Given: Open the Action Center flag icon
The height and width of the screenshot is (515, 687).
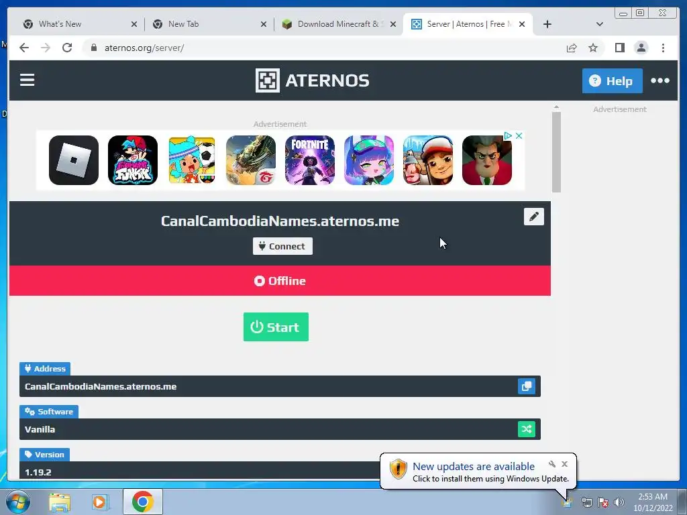Looking at the screenshot, I should 603,502.
